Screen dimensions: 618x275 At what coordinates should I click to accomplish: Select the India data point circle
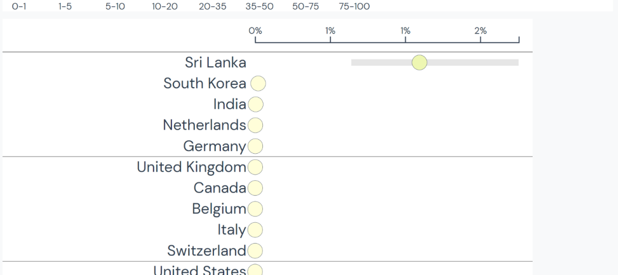pos(255,104)
